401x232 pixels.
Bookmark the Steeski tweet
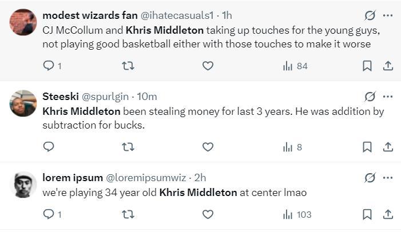click(x=367, y=147)
